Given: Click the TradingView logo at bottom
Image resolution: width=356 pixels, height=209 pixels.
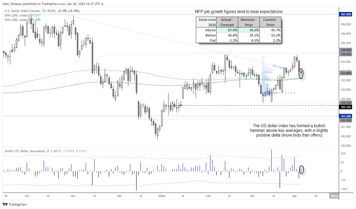Looking at the screenshot, I should point(15,205).
